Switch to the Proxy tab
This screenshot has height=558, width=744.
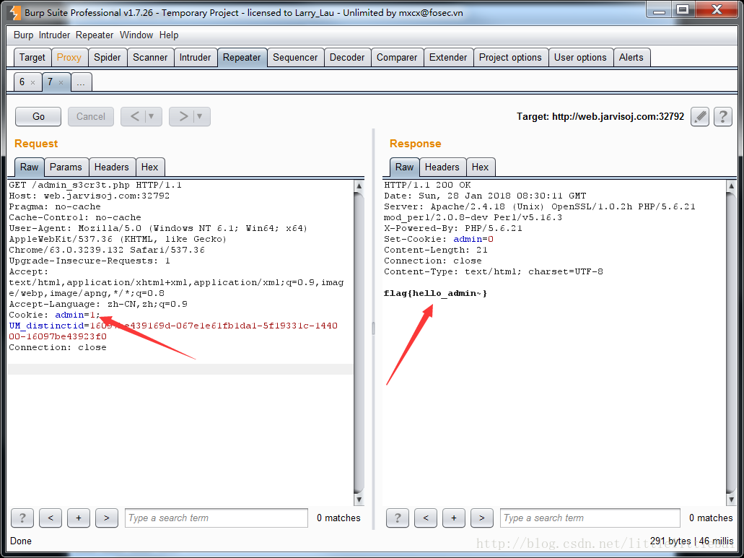[69, 58]
